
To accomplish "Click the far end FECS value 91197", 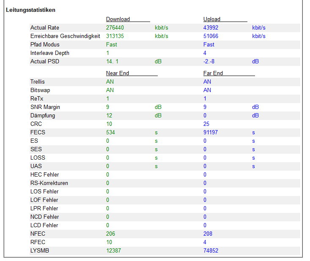I will [211, 132].
